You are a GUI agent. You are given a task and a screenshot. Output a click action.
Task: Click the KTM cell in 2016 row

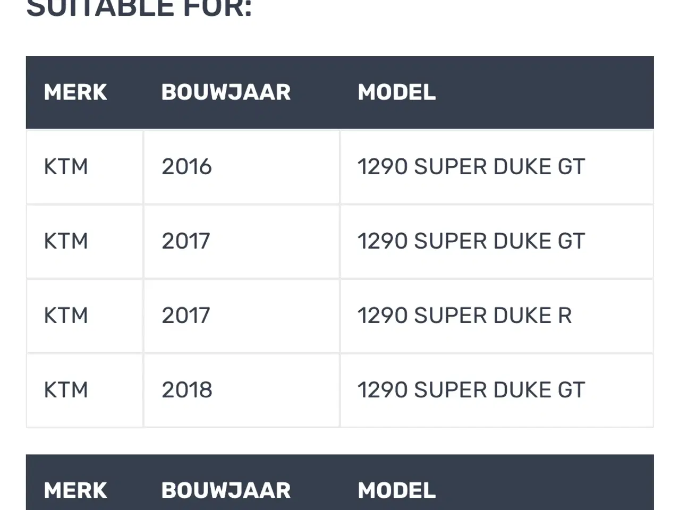pyautogui.click(x=66, y=167)
